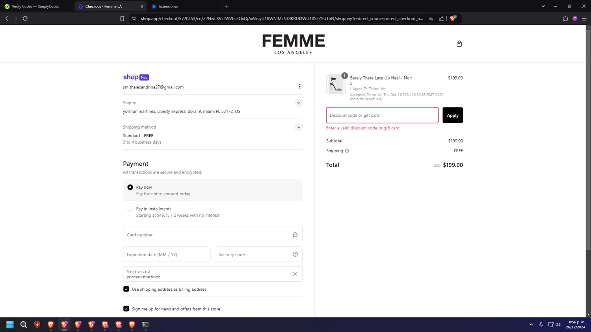591x332 pixels.
Task: Open the browser extensions puzzle icon
Action: (565, 18)
